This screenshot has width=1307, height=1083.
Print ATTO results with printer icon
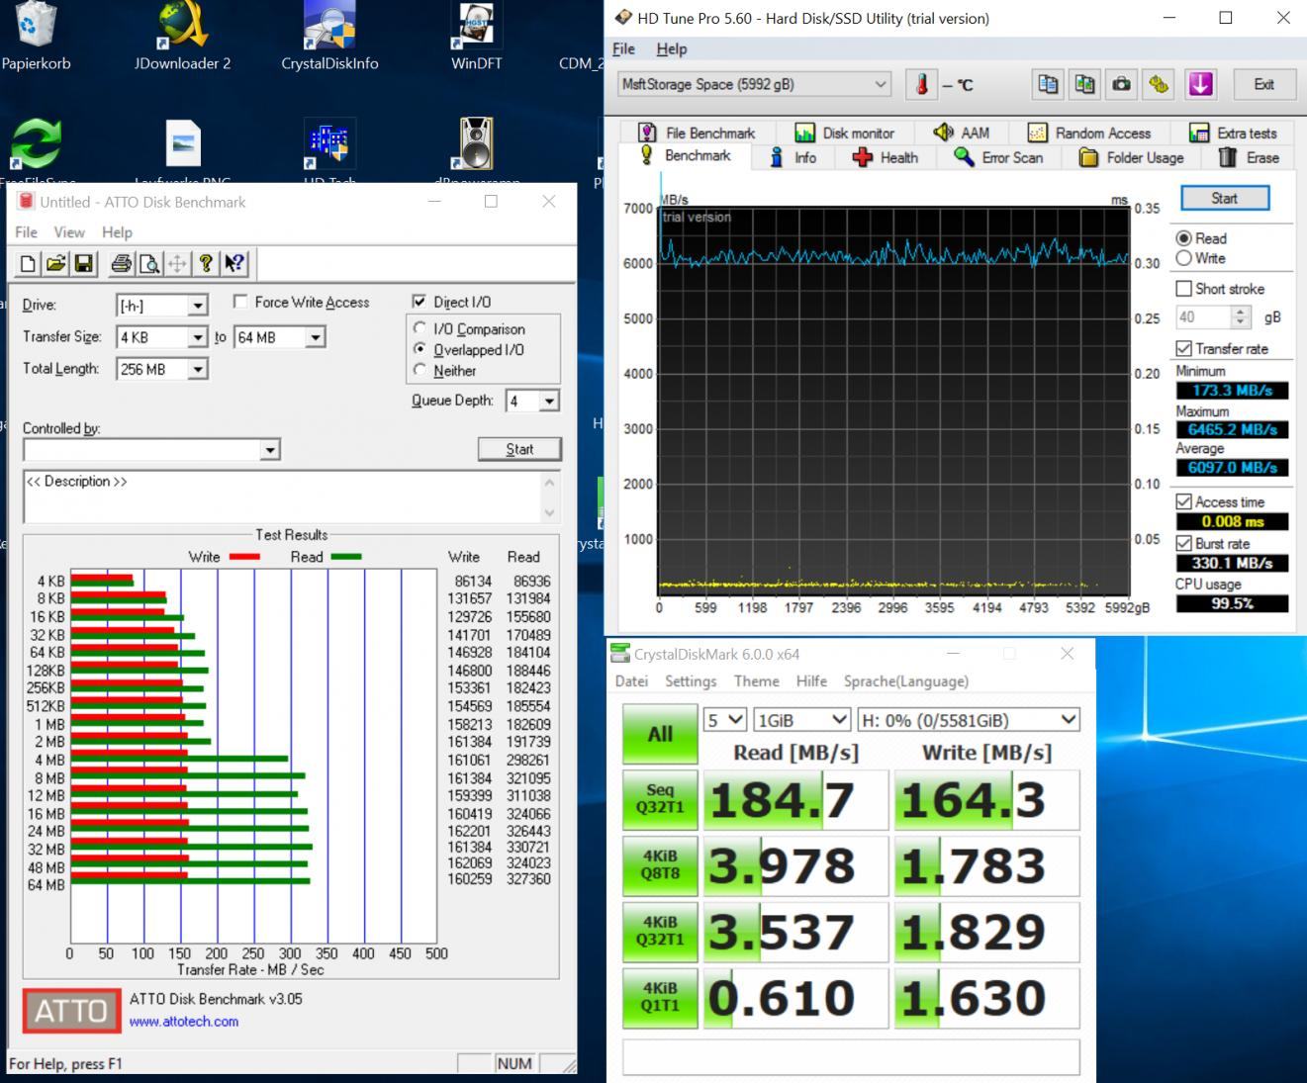coord(121,263)
